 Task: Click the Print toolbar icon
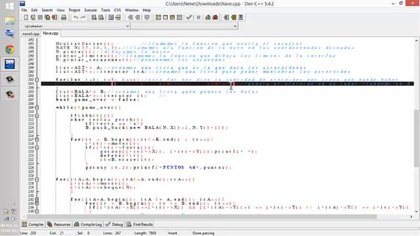coord(64,18)
